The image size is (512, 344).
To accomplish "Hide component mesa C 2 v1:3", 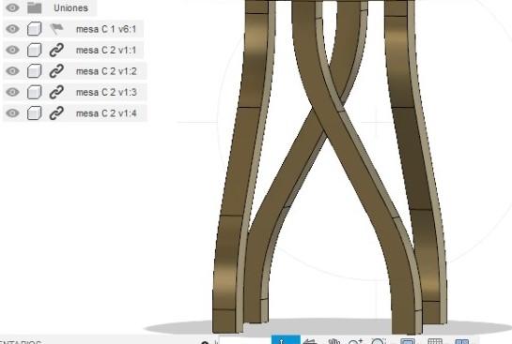I will point(12,92).
